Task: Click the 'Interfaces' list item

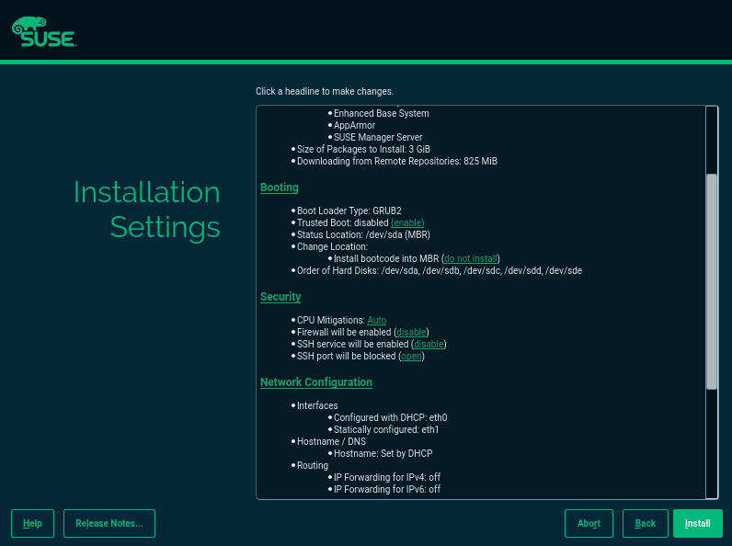Action: (x=317, y=406)
